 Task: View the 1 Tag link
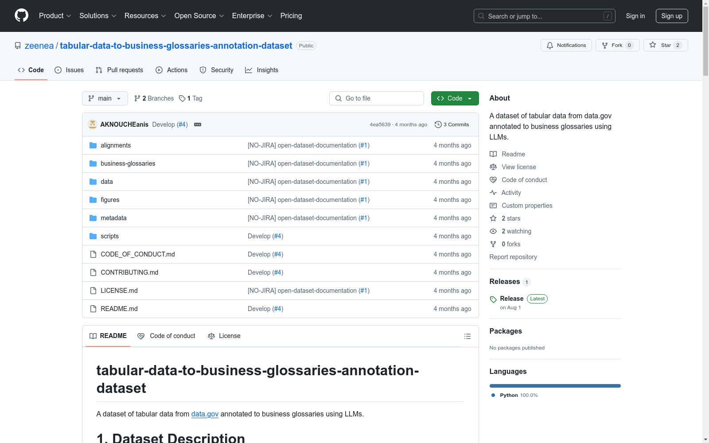point(191,98)
